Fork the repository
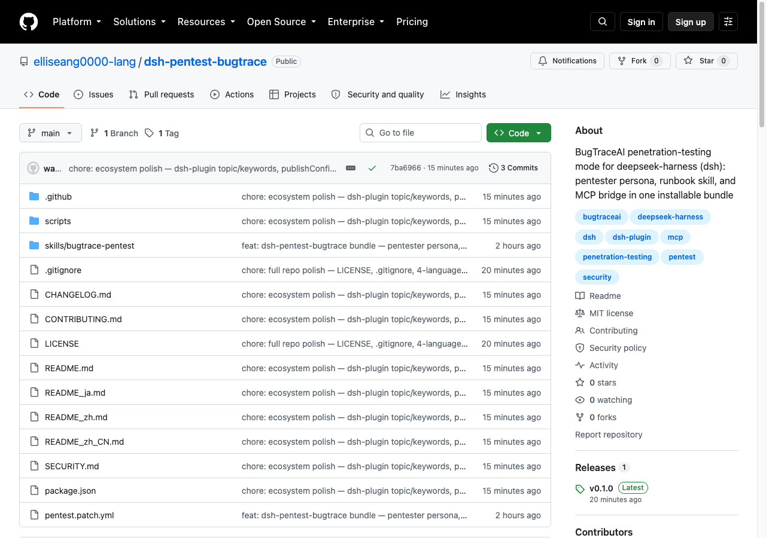The height and width of the screenshot is (538, 766). tap(640, 61)
